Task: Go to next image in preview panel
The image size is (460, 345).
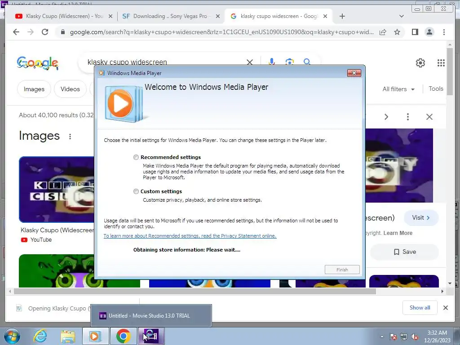Action: pos(386,117)
